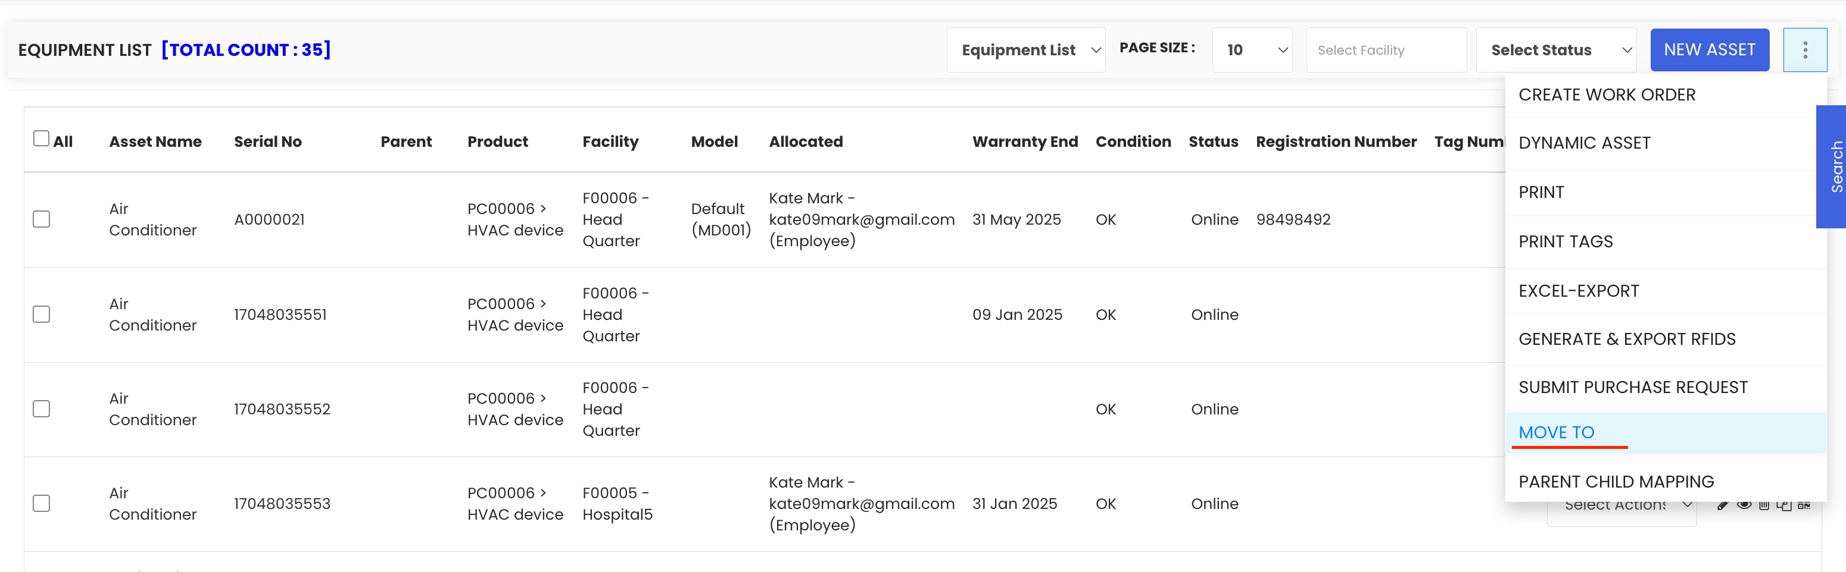
Task: Click the QR code icon in last row
Action: pyautogui.click(x=1804, y=505)
